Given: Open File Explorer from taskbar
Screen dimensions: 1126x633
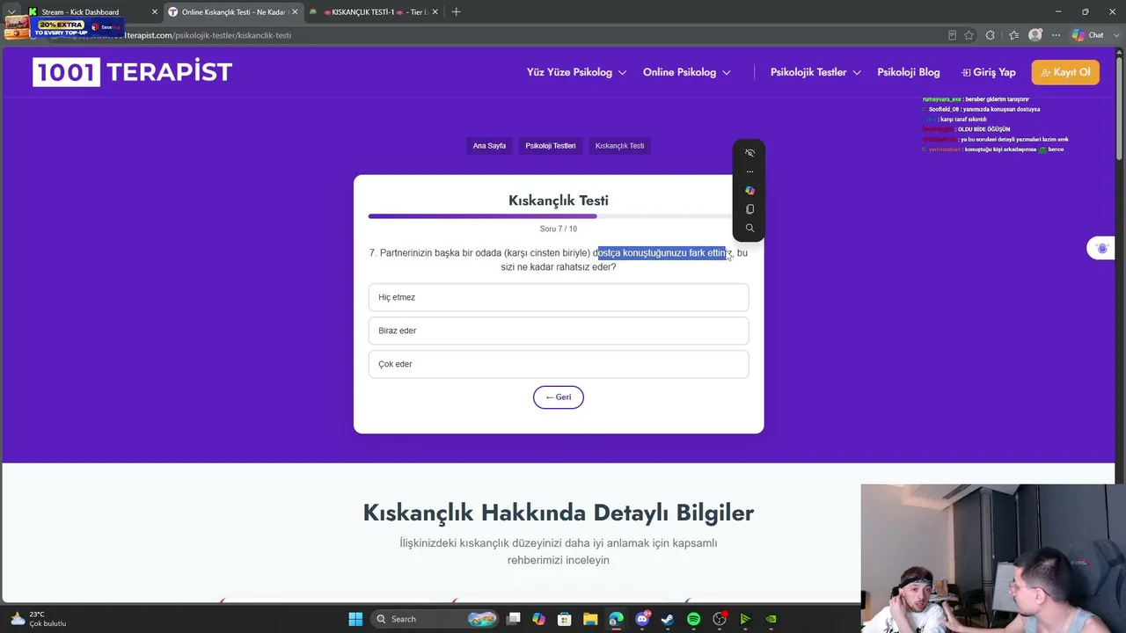Looking at the screenshot, I should click(x=590, y=619).
